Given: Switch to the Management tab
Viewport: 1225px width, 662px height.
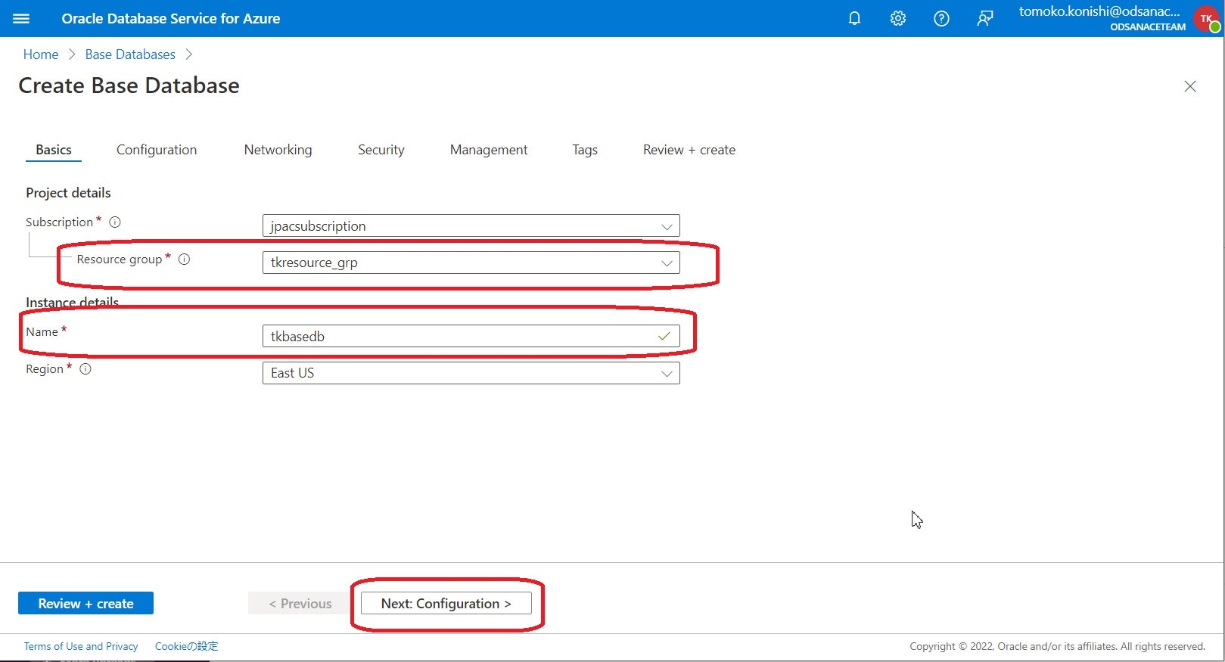Looking at the screenshot, I should point(489,150).
